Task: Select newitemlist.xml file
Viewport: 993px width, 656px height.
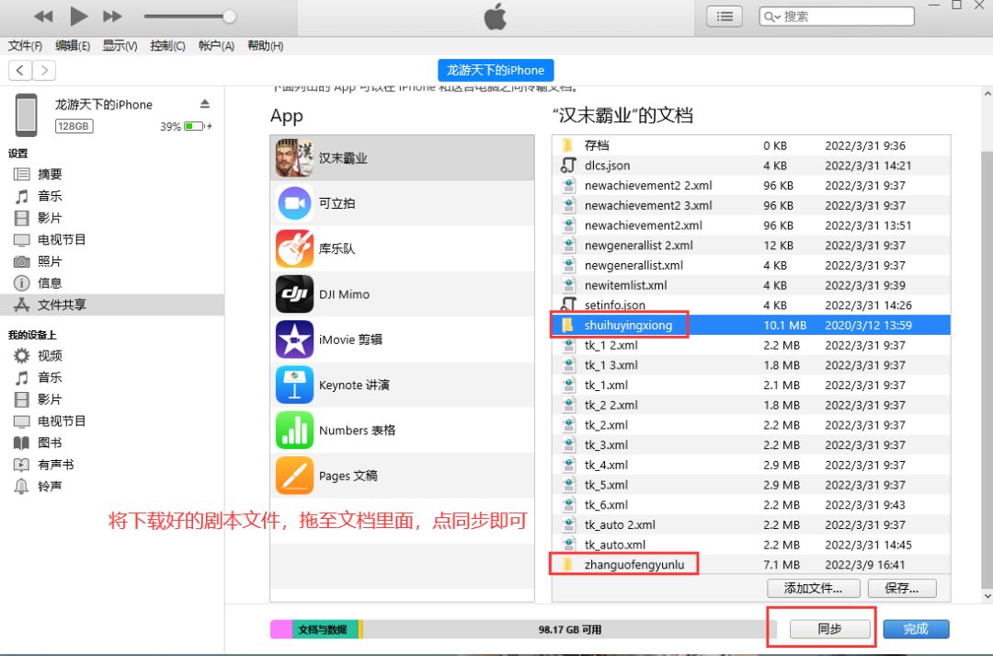Action: pos(751,285)
